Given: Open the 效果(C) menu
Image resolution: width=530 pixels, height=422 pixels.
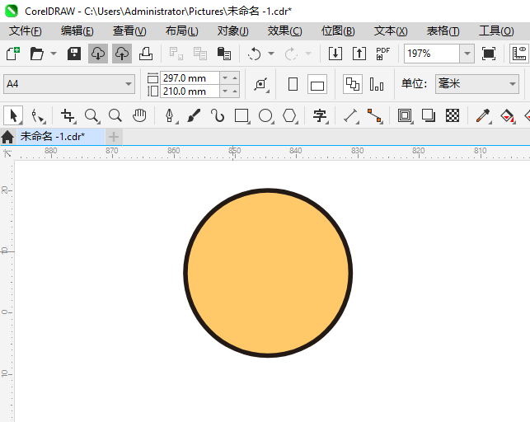Looking at the screenshot, I should pyautogui.click(x=284, y=31).
